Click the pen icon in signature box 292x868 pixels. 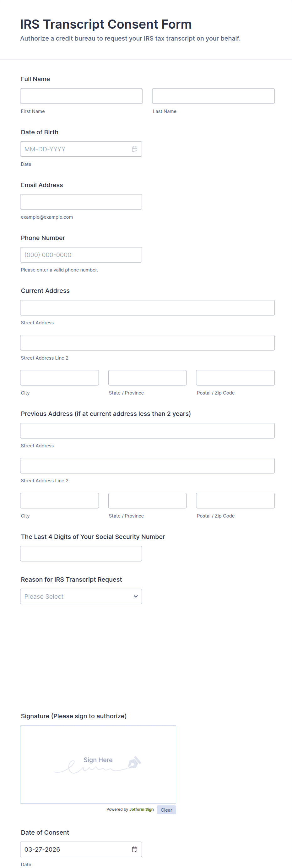[x=134, y=763]
